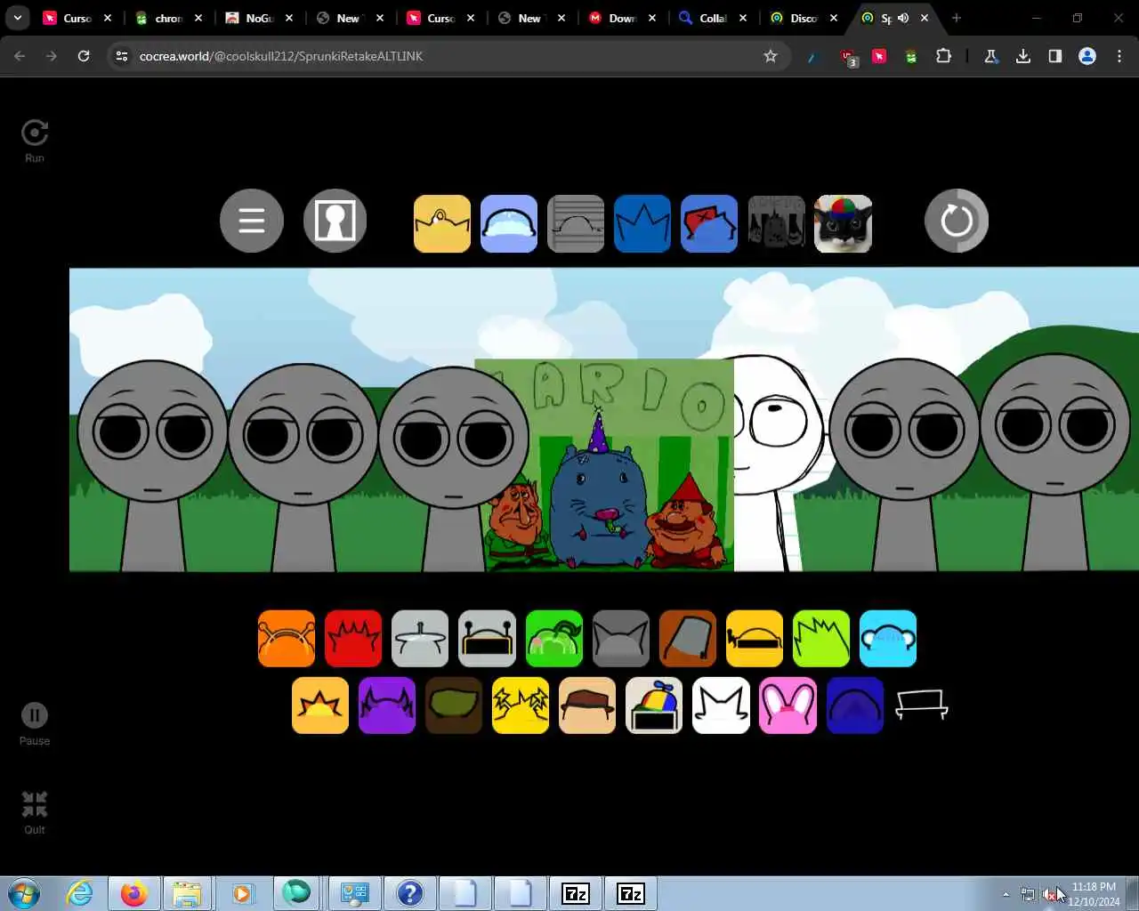The image size is (1139, 911).
Task: Pick the tan character with brown hat icon
Action: pyautogui.click(x=587, y=705)
